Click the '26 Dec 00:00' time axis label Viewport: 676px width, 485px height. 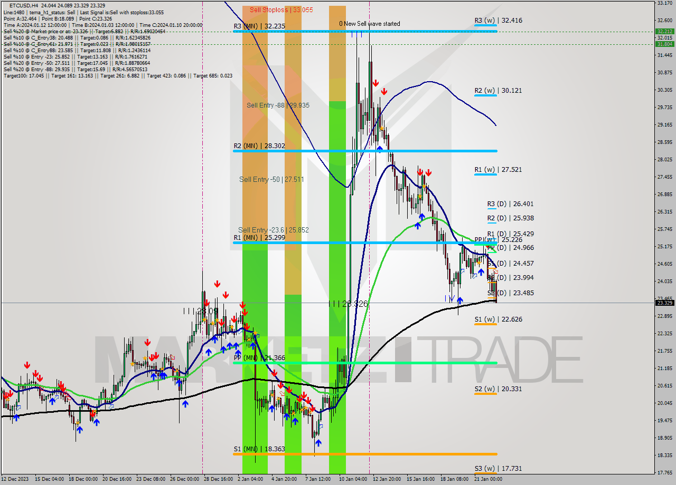pyautogui.click(x=185, y=479)
